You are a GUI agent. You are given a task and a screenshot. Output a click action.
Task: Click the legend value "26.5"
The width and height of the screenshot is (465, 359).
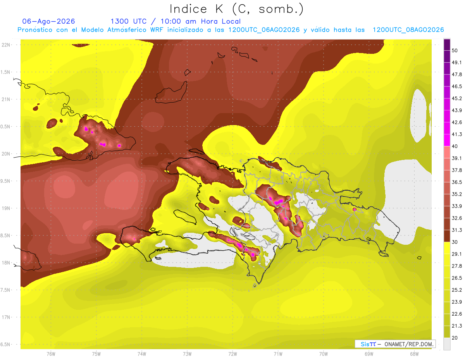(456, 278)
